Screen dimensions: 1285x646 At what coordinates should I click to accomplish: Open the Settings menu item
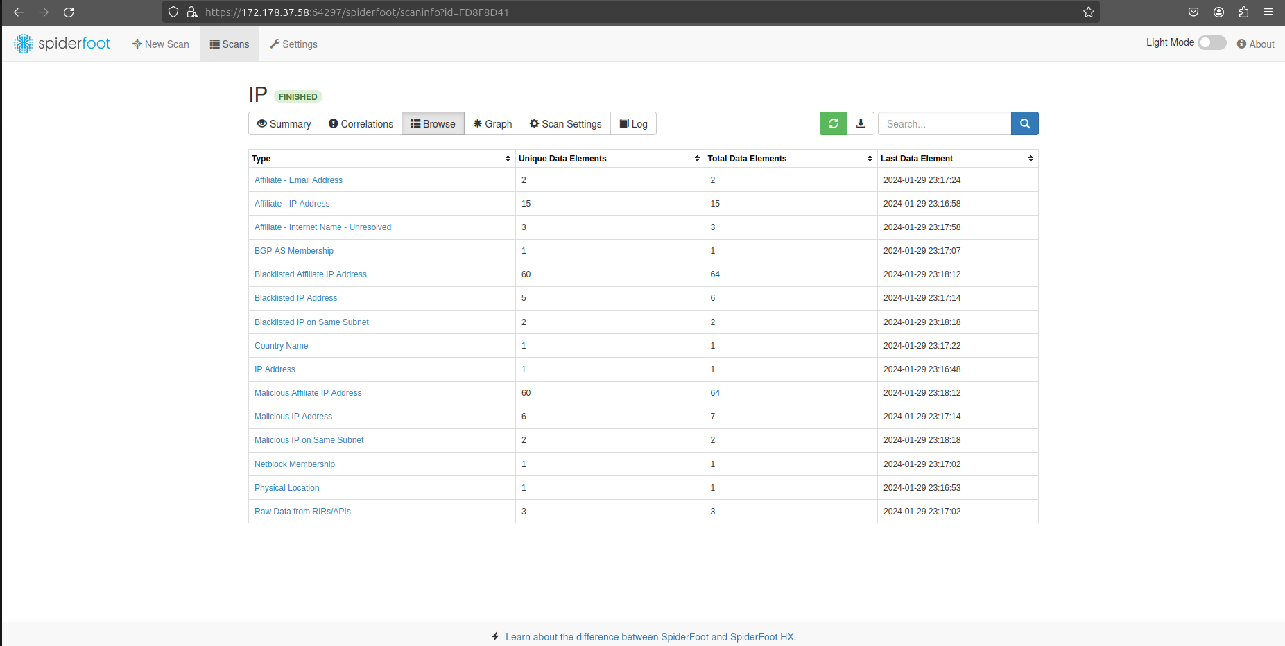coord(294,44)
